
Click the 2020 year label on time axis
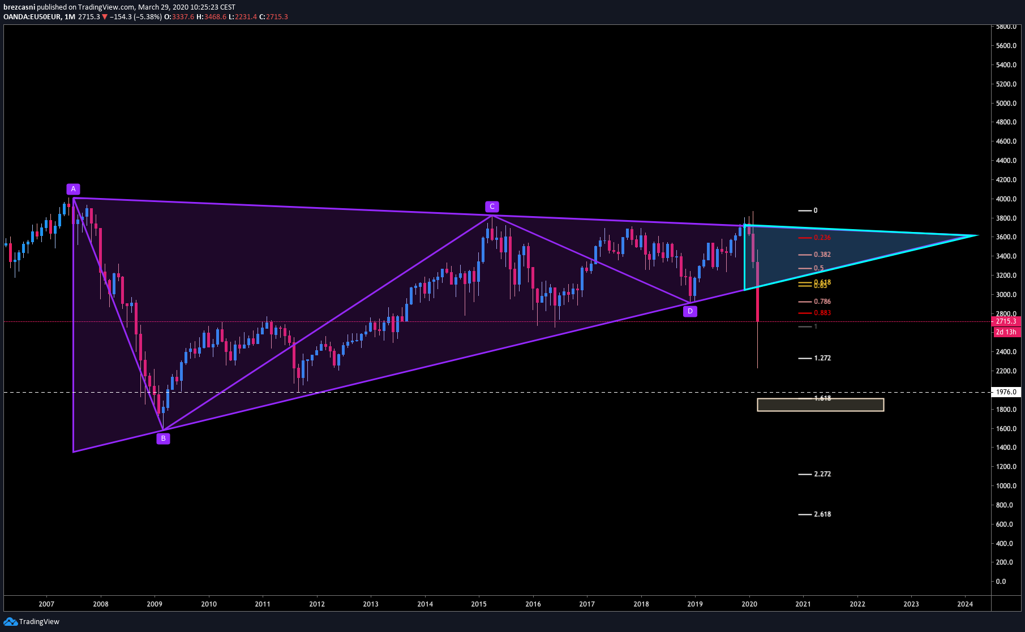tap(749, 604)
